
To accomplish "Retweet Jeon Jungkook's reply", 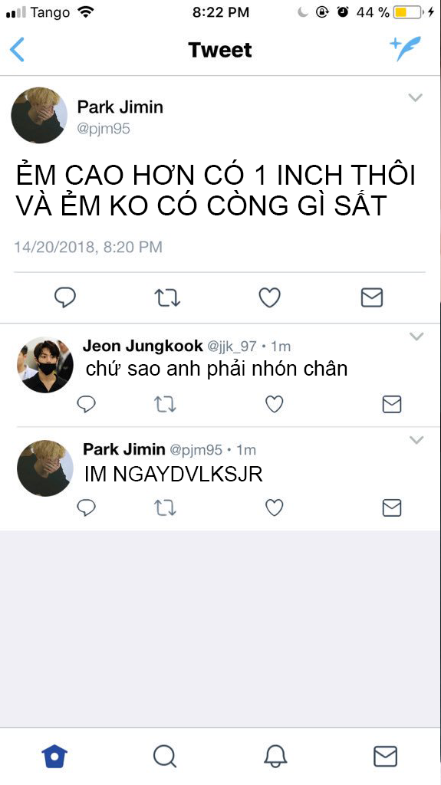I will (165, 404).
